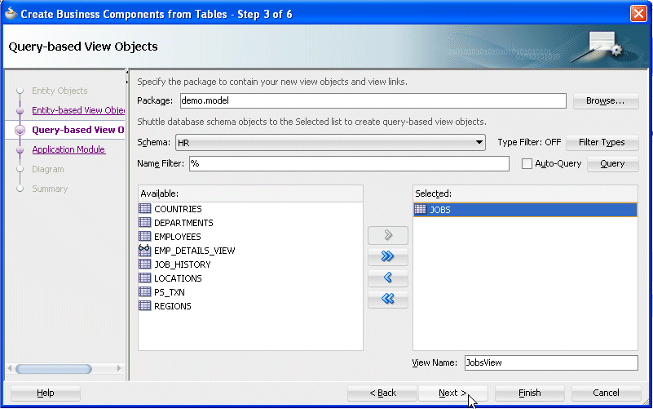Click the steps panel horizontal scrollbar thumb
This screenshot has height=409, width=653.
point(54,369)
